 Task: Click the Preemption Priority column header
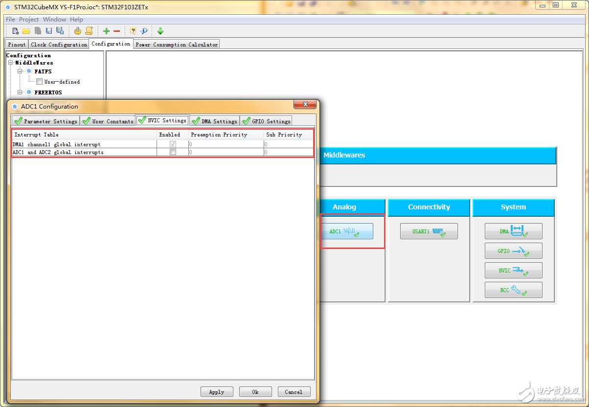coord(226,135)
